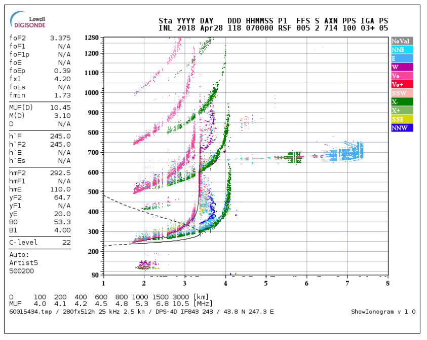Click the time 070000 in header
427x340 pixels.
coord(259,28)
